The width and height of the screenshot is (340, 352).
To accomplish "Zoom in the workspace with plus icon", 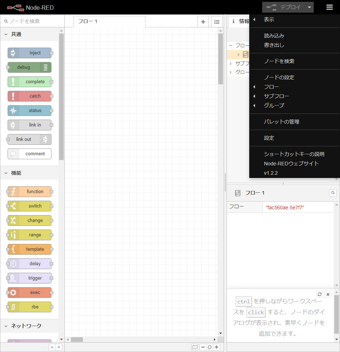I will (x=216, y=347).
